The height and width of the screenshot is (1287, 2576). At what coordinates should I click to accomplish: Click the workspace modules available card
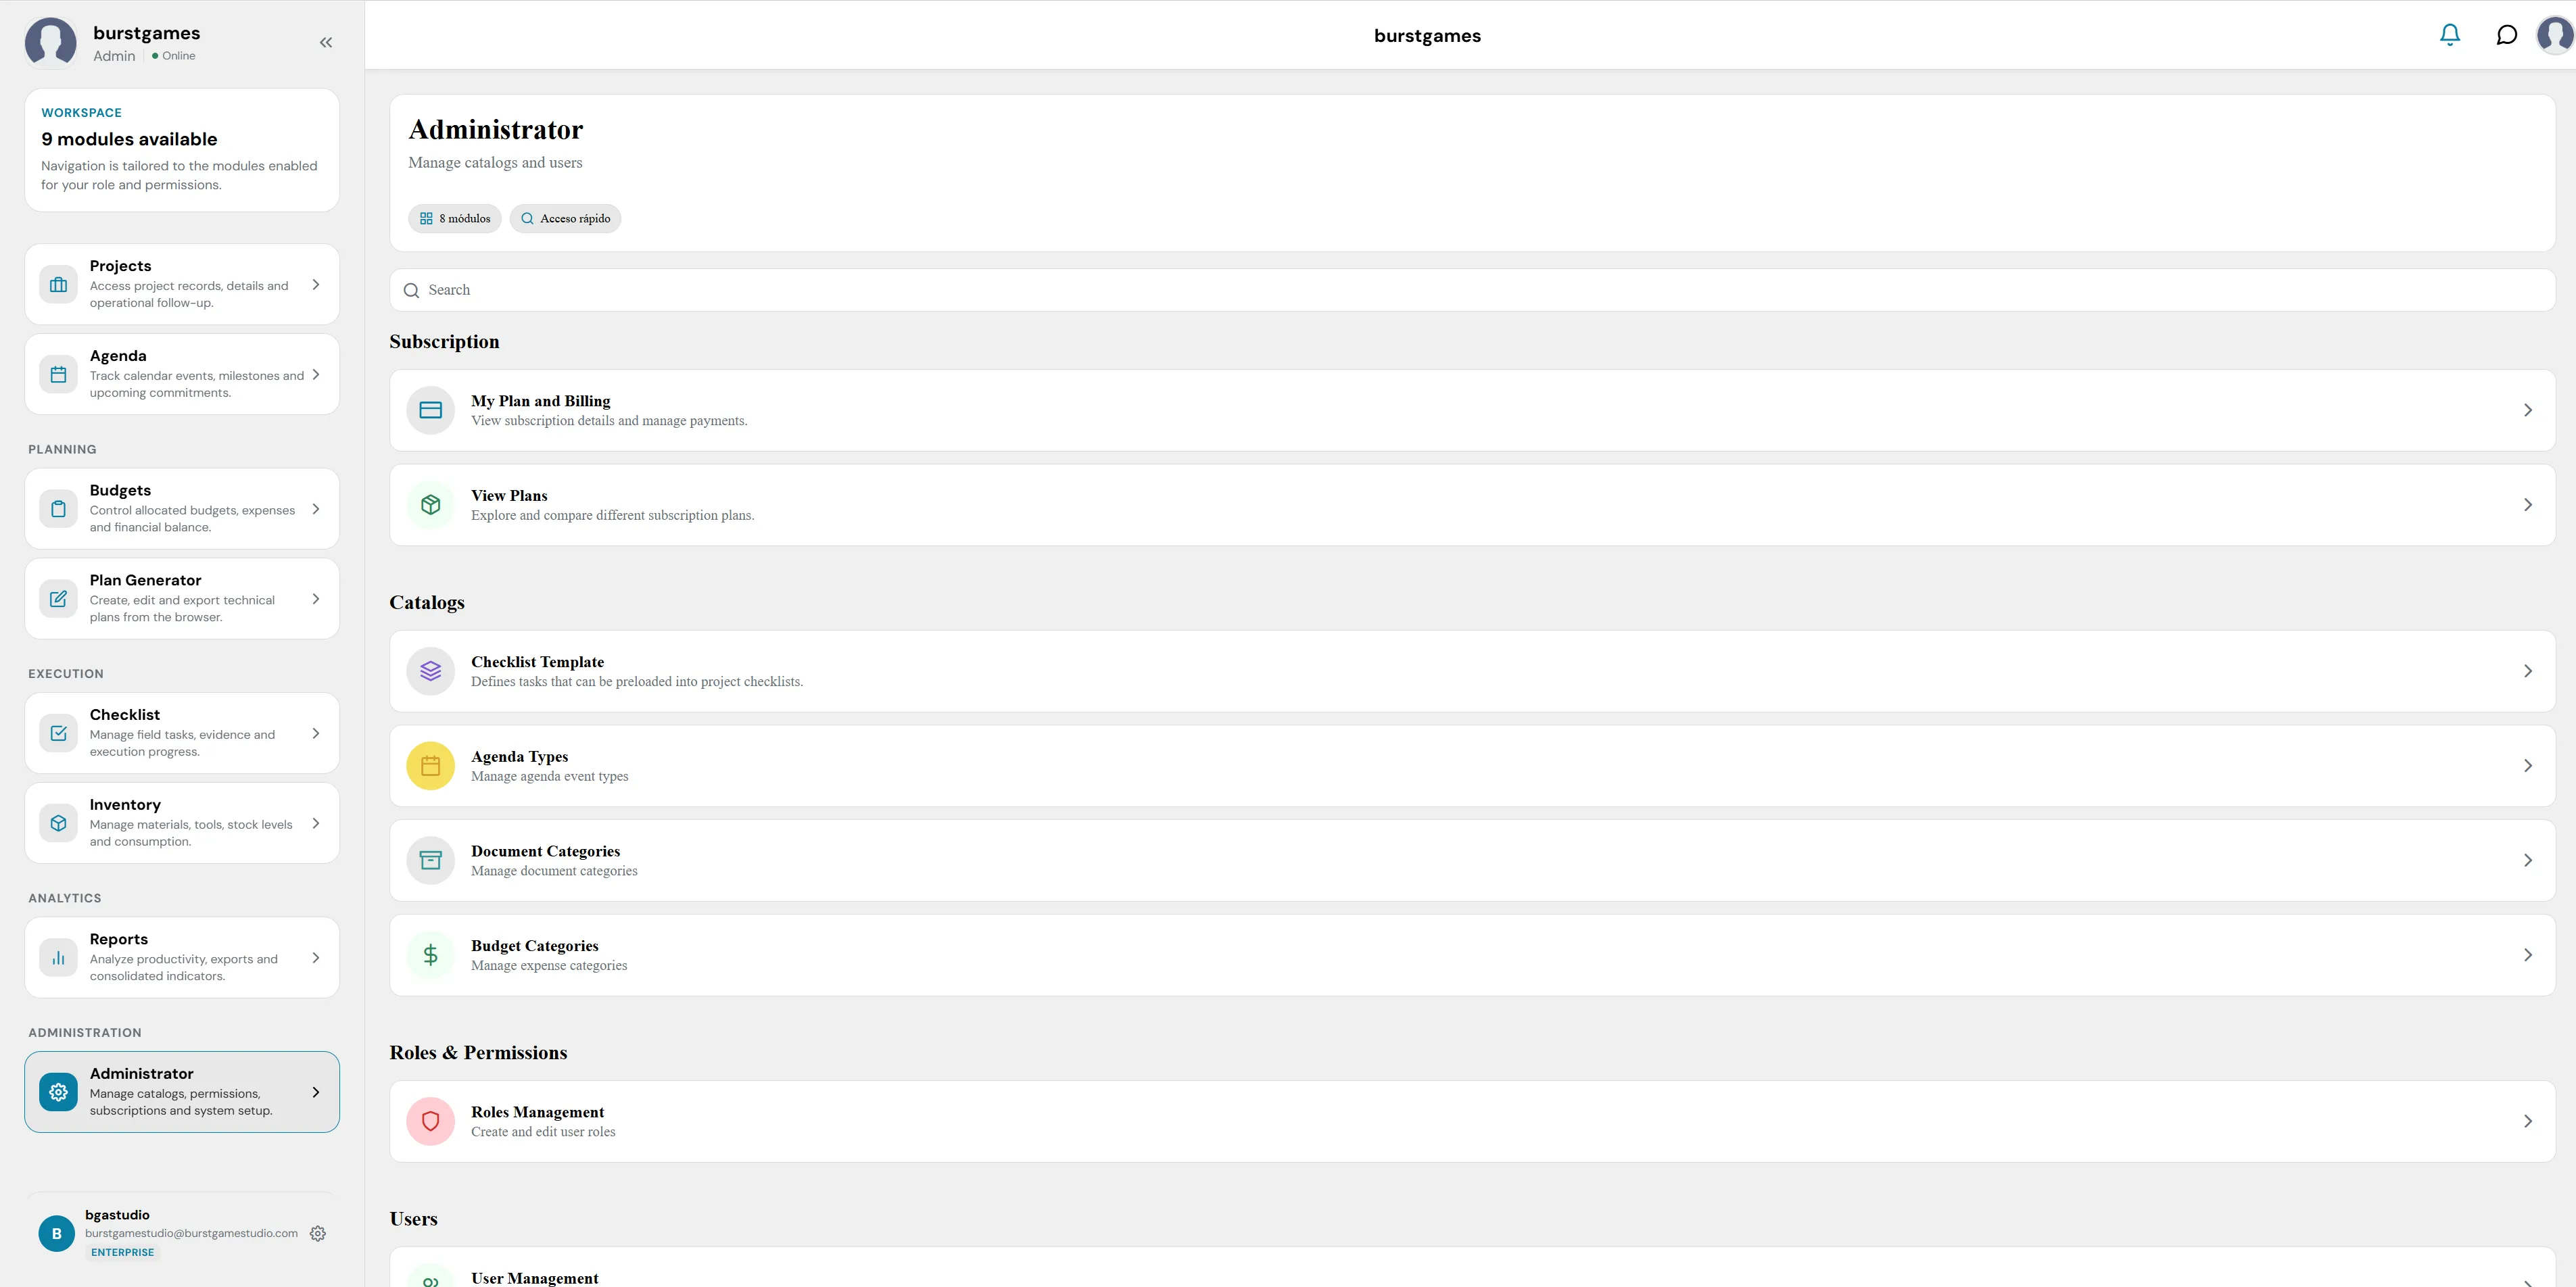[x=182, y=150]
